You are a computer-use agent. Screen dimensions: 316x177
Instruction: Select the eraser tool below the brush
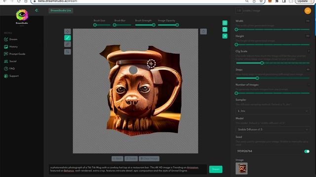pos(68,44)
